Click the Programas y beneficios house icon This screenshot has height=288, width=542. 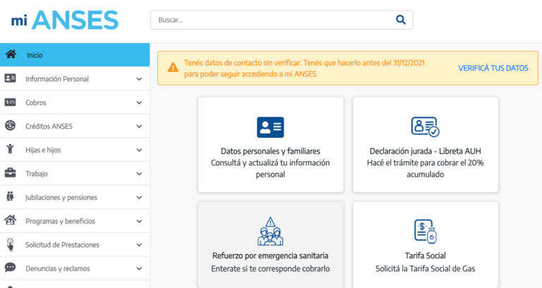click(x=10, y=220)
